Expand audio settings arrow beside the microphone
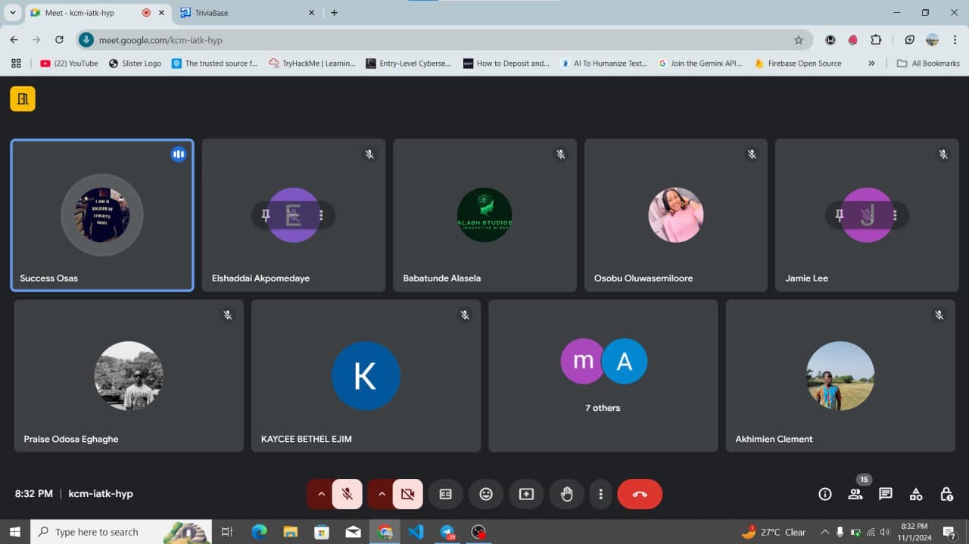The height and width of the screenshot is (544, 969). click(x=321, y=494)
